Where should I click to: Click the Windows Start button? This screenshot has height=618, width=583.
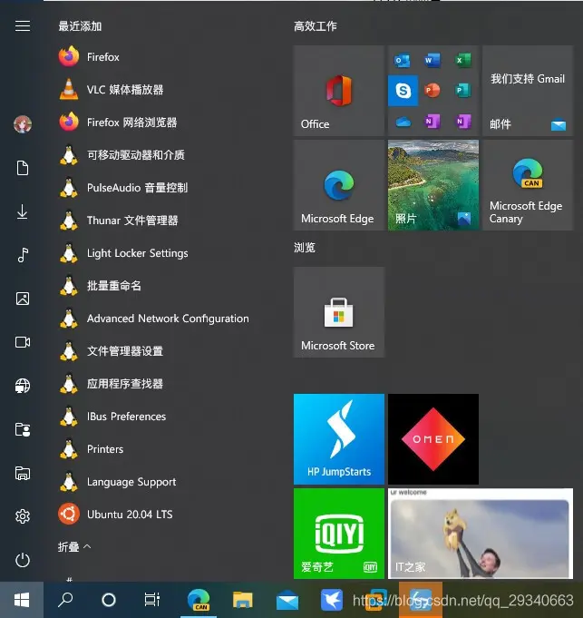click(22, 600)
